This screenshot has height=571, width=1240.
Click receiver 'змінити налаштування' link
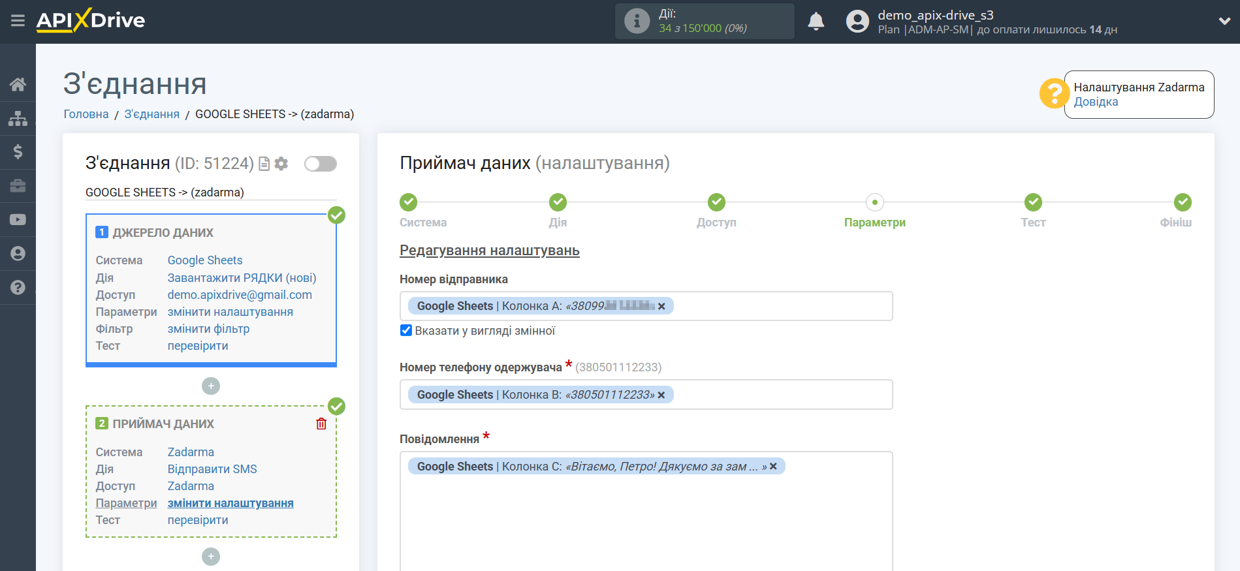coord(231,503)
